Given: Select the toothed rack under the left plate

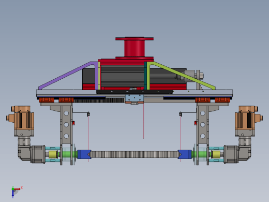Looking at the screenshot, I should point(99,100).
